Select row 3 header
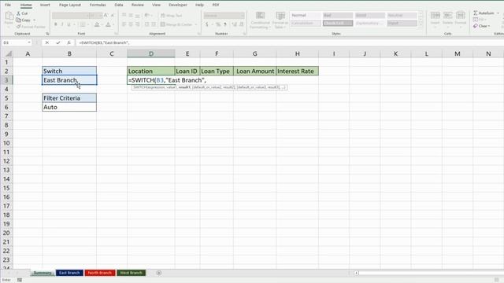The width and height of the screenshot is (504, 283). pos(6,80)
